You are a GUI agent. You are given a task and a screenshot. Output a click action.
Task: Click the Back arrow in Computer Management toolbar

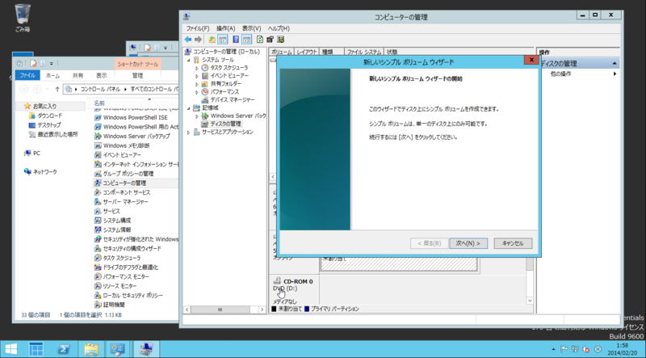[x=188, y=40]
